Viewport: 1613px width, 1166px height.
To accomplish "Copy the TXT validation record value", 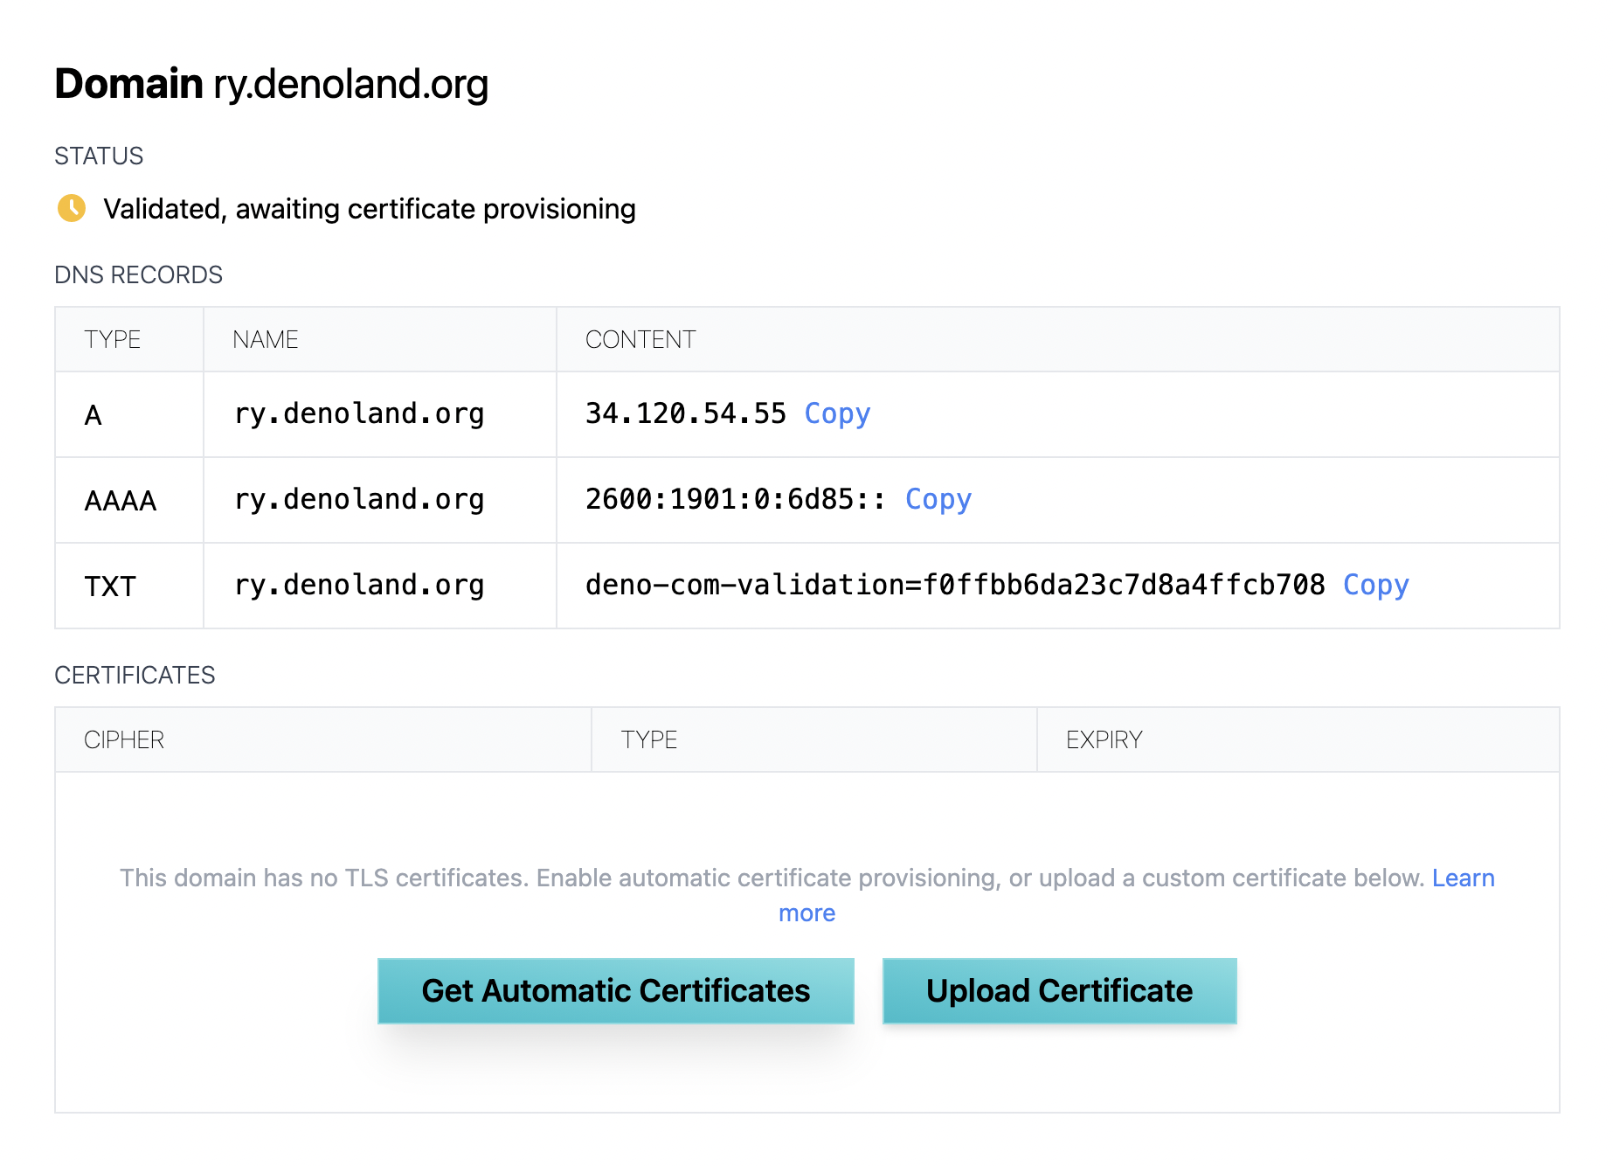I will (x=1375, y=585).
